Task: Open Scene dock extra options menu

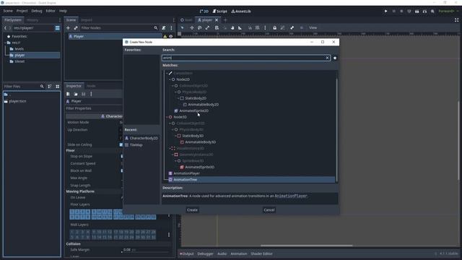Action: pyautogui.click(x=171, y=27)
